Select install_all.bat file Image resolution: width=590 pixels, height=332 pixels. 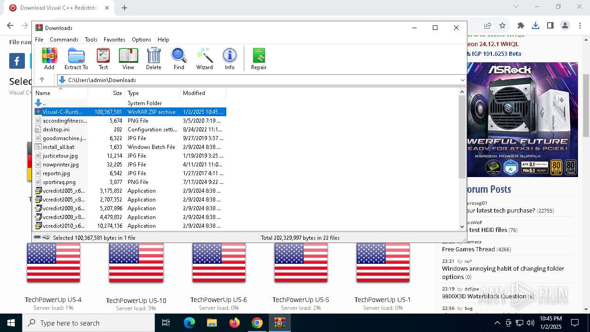click(59, 147)
